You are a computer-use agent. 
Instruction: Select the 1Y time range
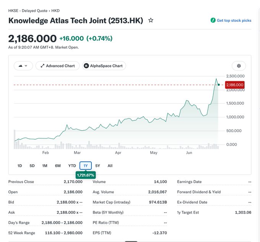[86, 166]
